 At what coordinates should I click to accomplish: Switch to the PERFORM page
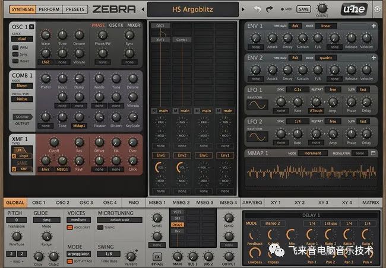[49, 9]
